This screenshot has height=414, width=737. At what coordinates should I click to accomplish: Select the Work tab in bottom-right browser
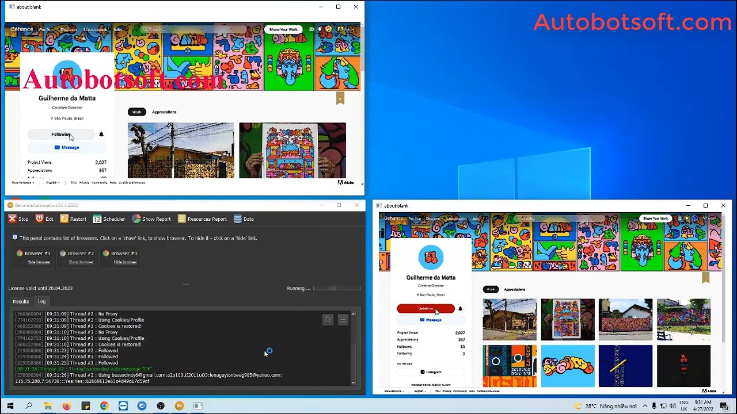[491, 290]
